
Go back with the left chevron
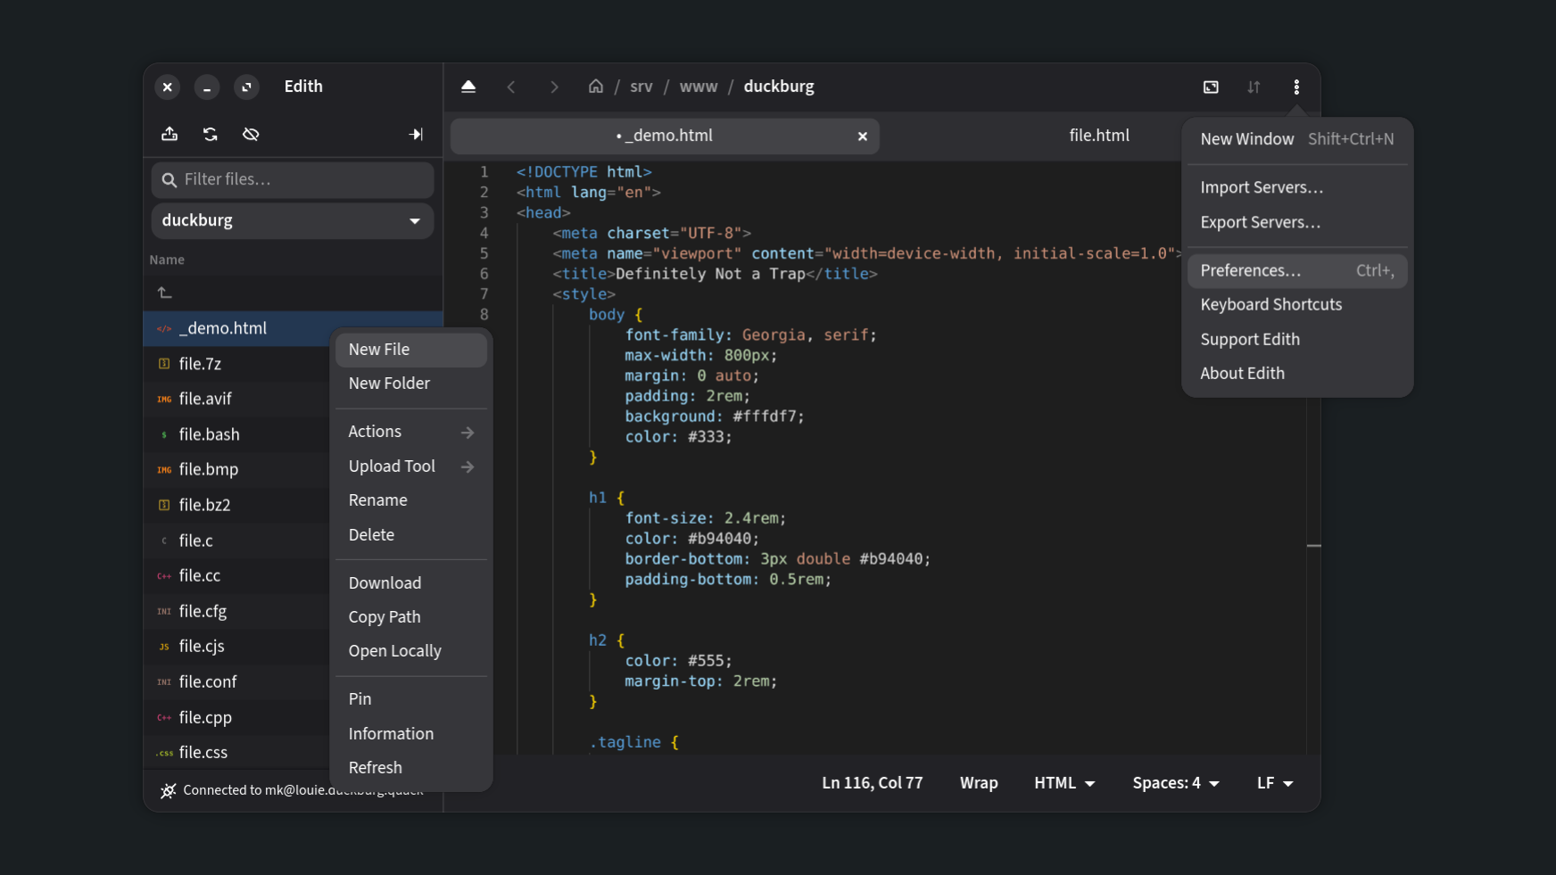coord(511,87)
